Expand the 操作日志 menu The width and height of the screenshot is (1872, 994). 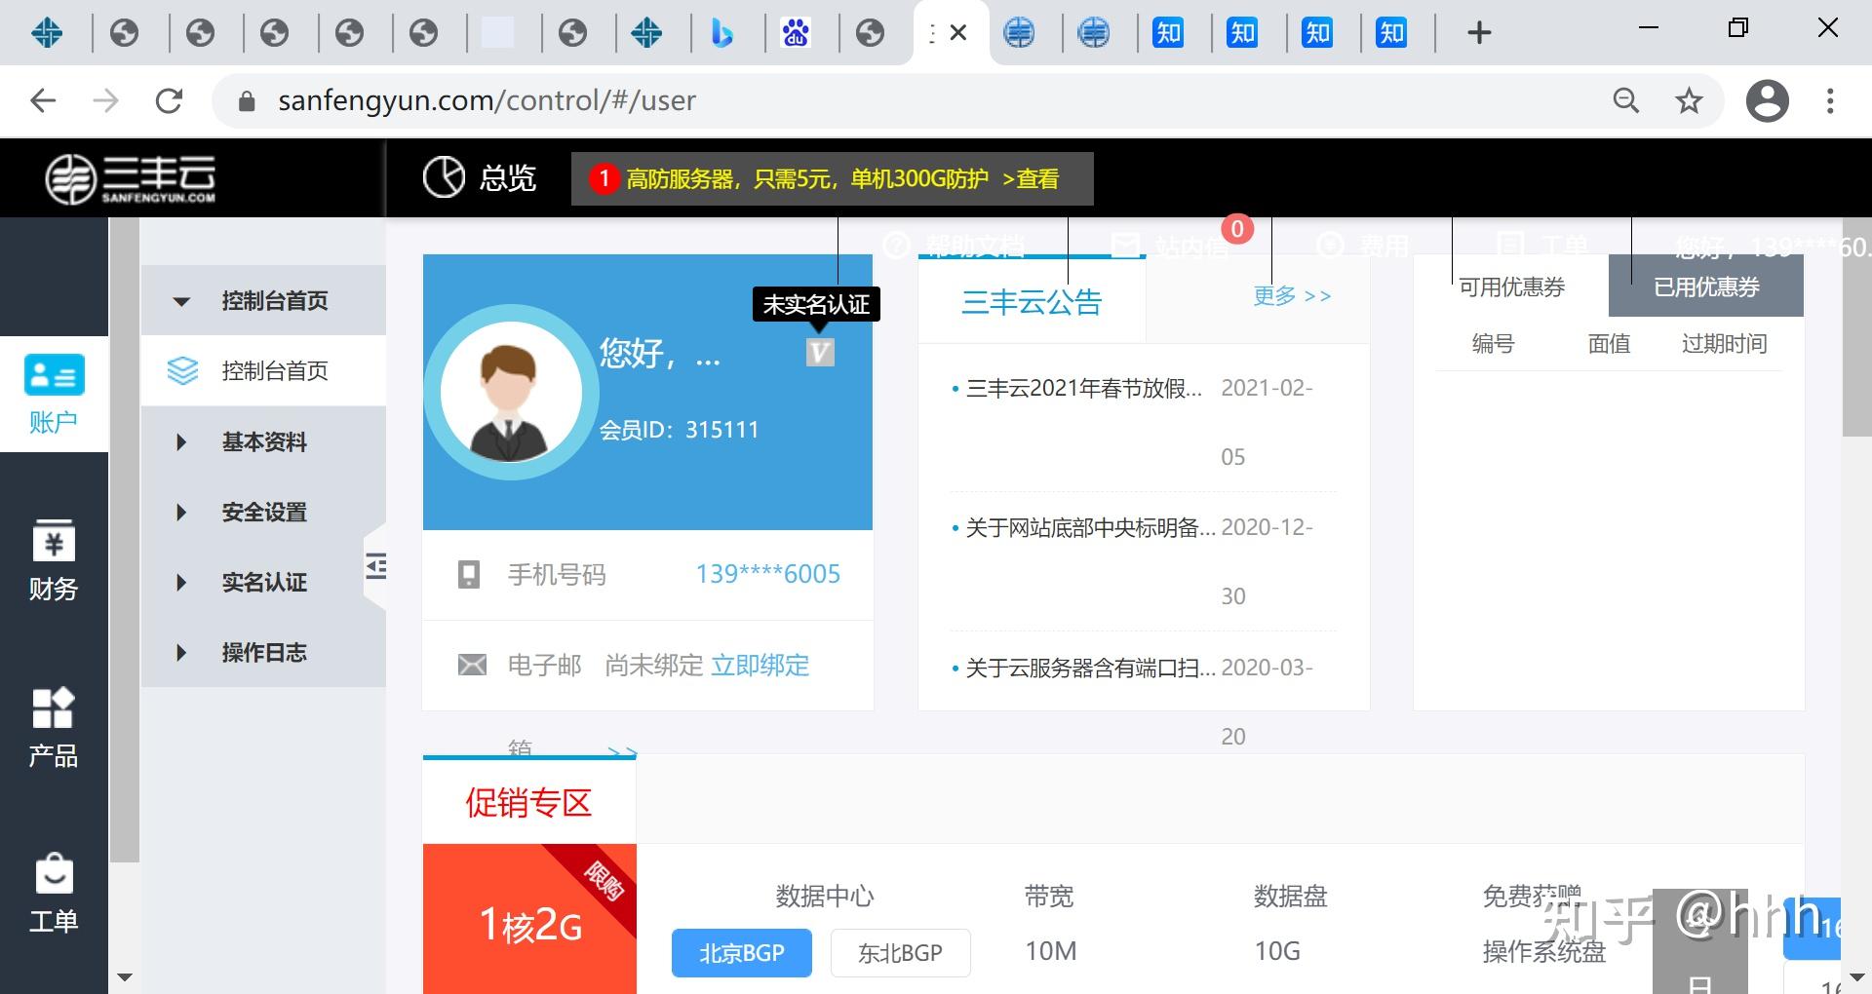[263, 652]
